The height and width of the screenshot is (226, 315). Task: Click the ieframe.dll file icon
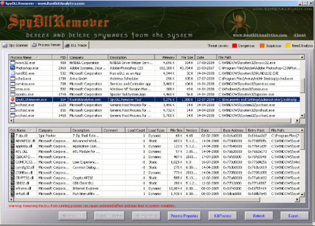click(x=13, y=188)
